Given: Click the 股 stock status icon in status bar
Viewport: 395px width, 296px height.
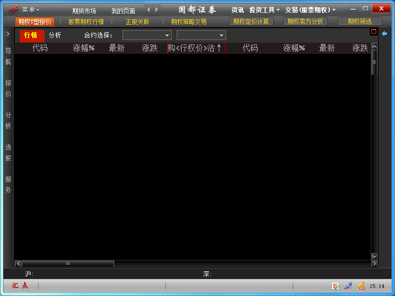Looking at the screenshot, I should tap(336, 286).
